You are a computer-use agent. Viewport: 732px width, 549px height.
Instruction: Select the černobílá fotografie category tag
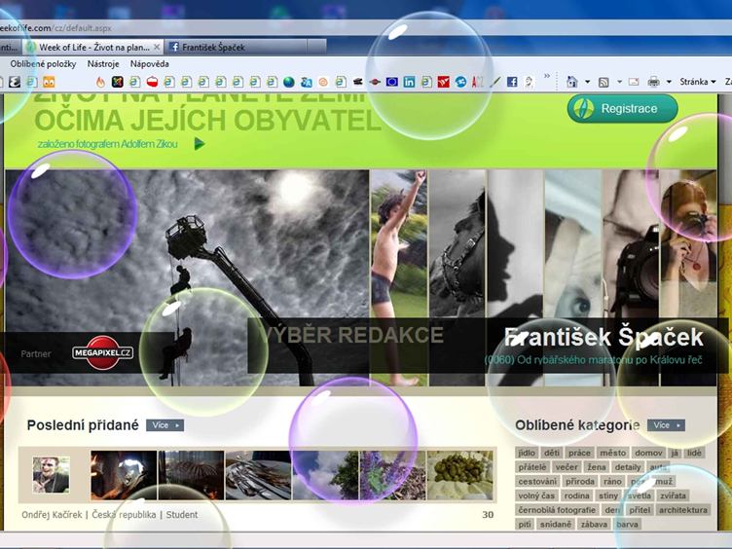557,510
